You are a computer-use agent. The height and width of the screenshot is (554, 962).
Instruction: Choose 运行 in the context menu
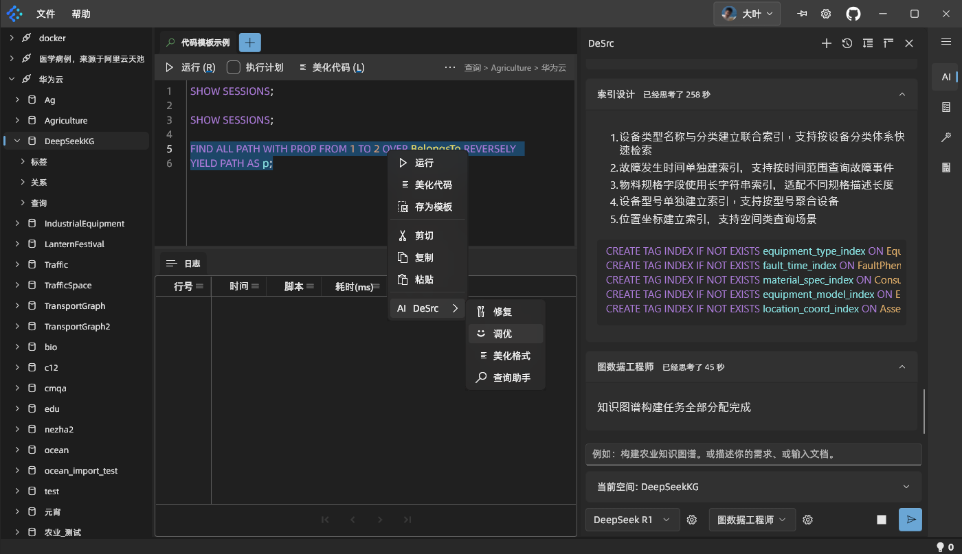[427, 163]
